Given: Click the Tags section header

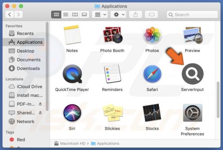Looking at the screenshot, I should tap(10, 132).
